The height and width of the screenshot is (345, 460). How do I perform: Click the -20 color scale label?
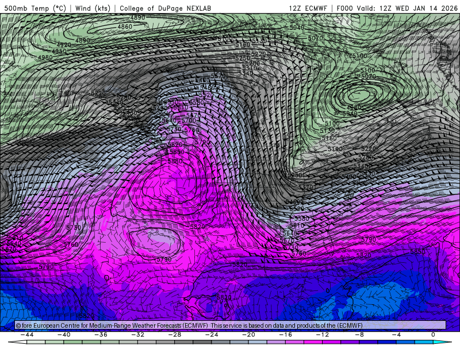pos(249,335)
